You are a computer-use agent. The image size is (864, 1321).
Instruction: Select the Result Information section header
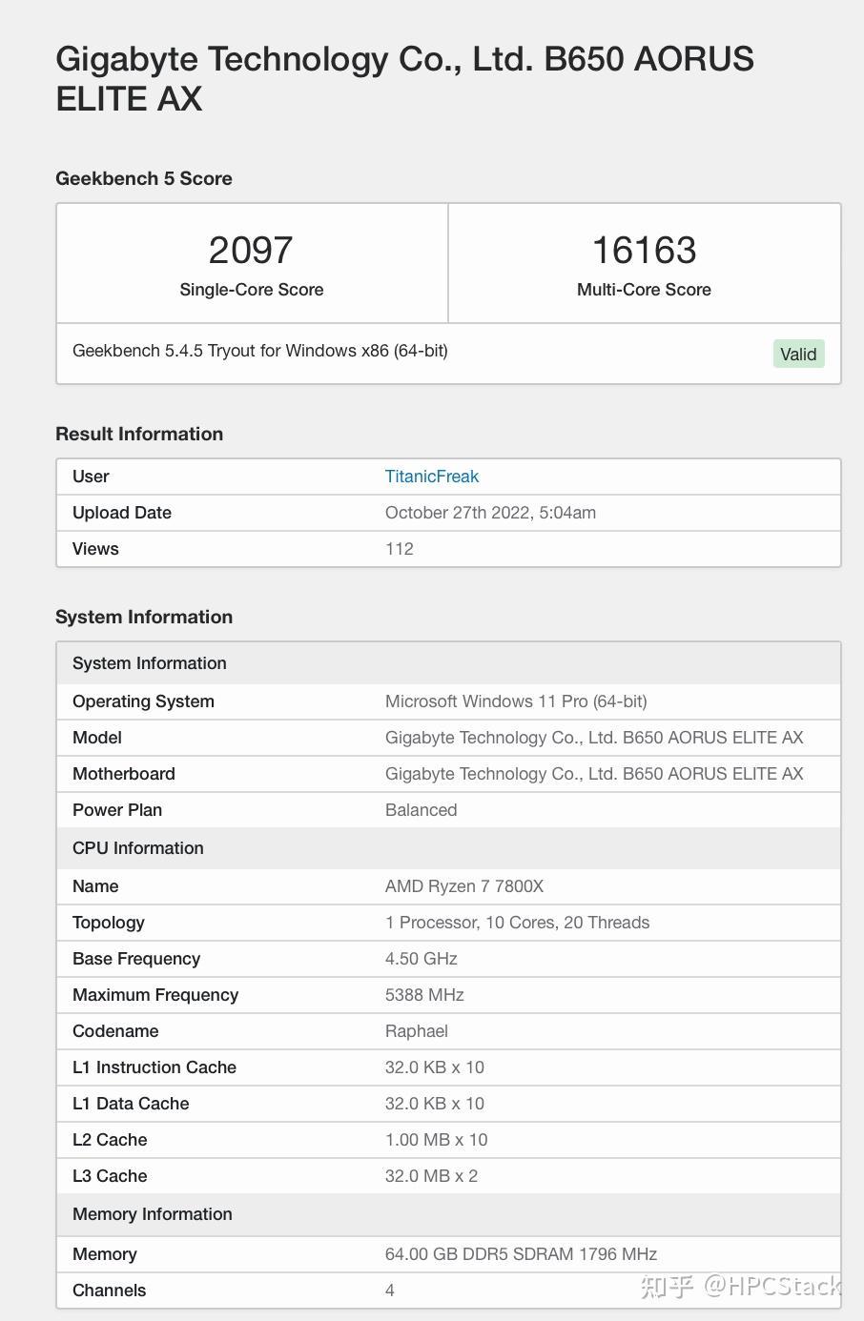pos(139,434)
